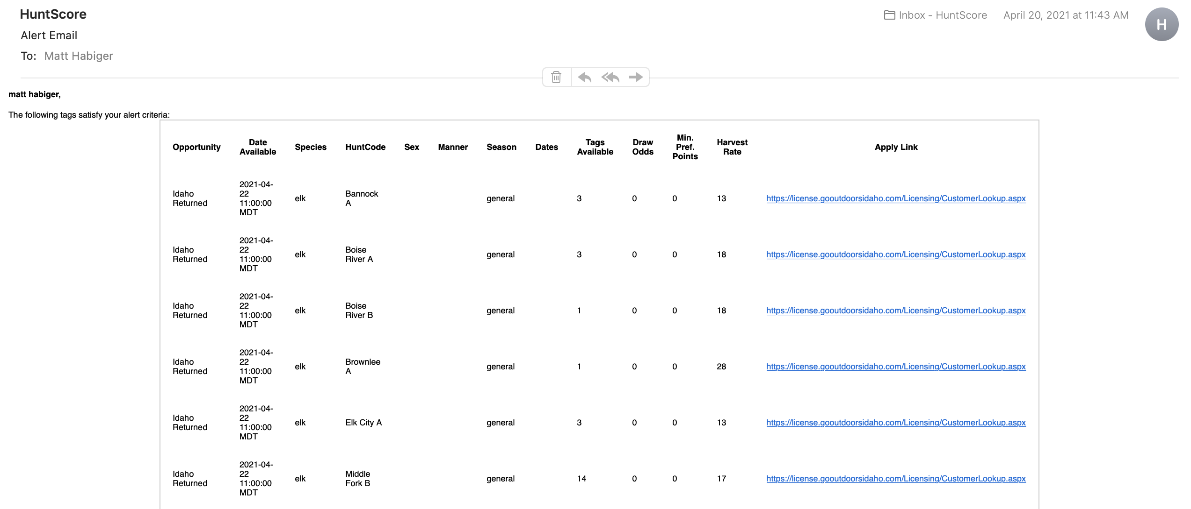
Task: Click the Inbox folder icon
Action: point(890,15)
